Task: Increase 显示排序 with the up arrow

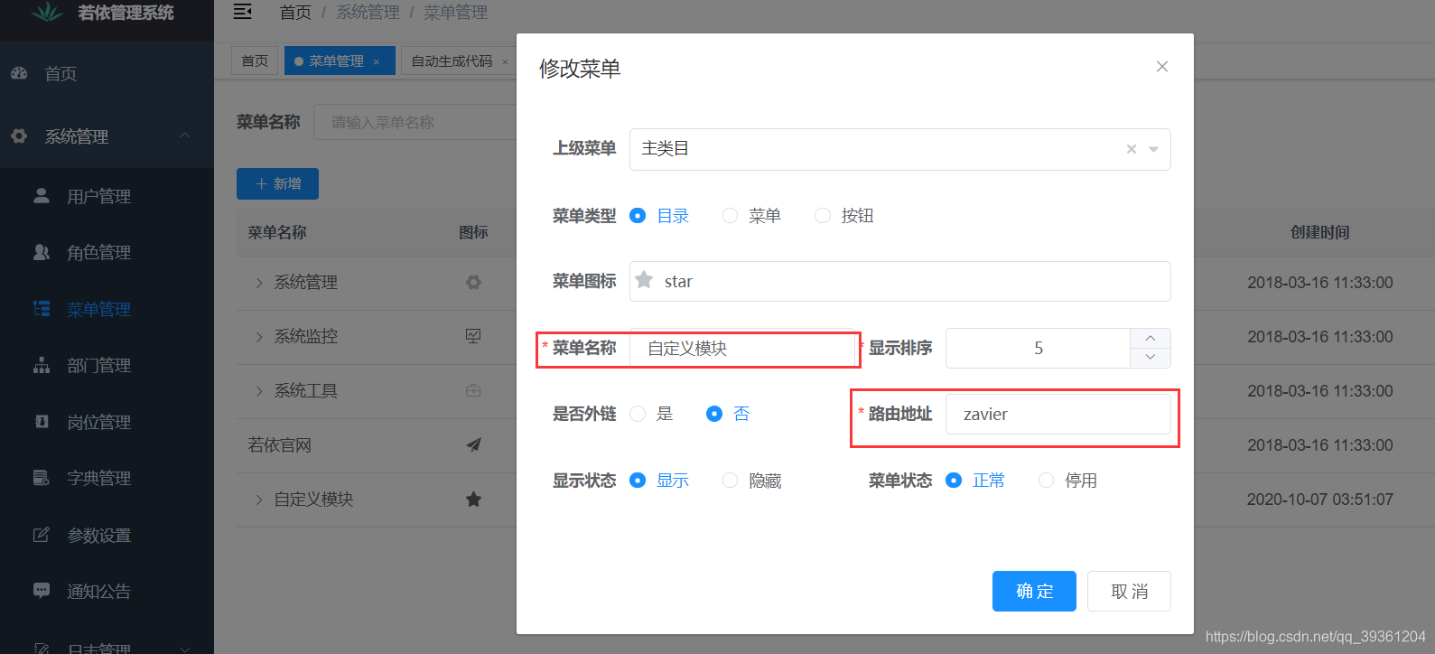Action: coord(1151,338)
